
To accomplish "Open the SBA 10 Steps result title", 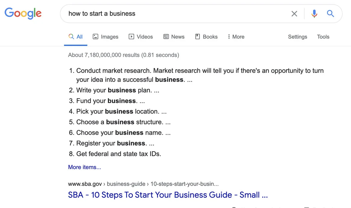I will [168, 195].
